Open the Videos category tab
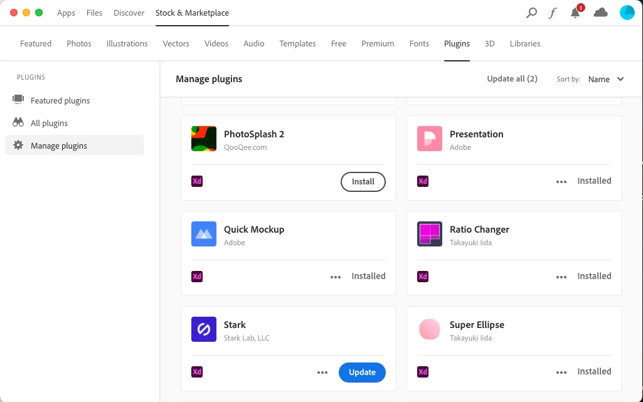643x402 pixels. pos(216,43)
